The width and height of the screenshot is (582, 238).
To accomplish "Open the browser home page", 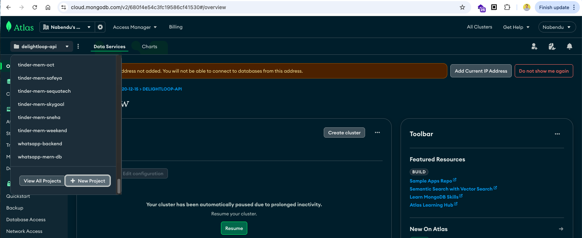I will [48, 7].
